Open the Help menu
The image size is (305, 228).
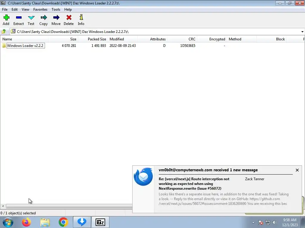[x=68, y=9]
